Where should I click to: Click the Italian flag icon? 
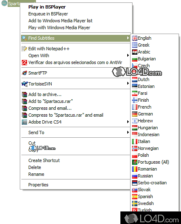[135, 141]
